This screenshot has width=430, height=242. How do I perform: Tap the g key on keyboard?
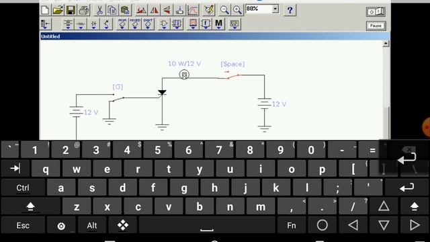tap(184, 188)
